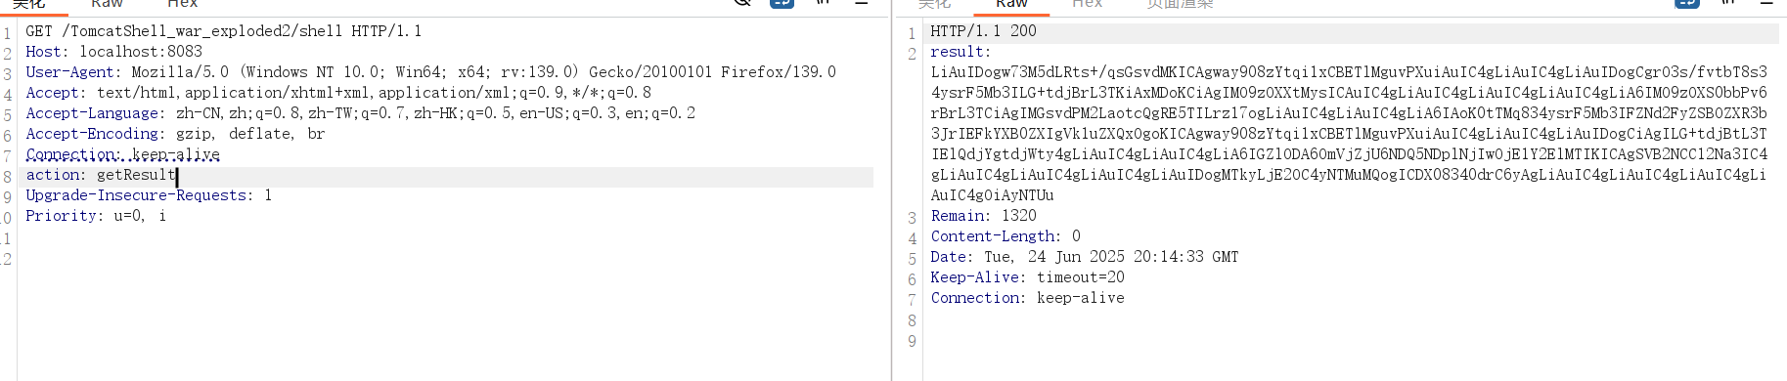Click the base64 line starting gLiAuIC4gLiAuIC4gLiAuIC4gLiAuIDogMTky
The width and height of the screenshot is (1787, 381).
coord(1349,175)
